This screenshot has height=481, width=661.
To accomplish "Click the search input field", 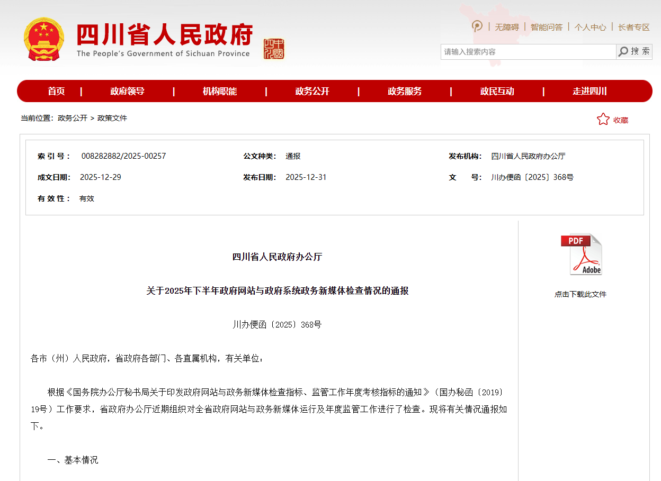I will [x=528, y=52].
